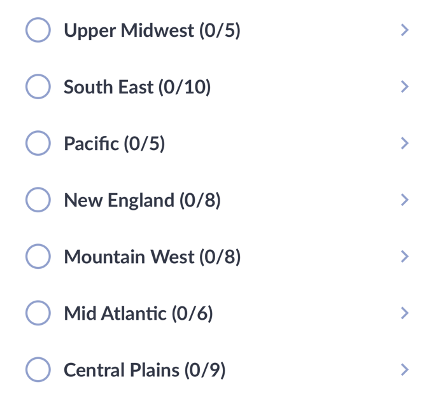Expand Central Plains chevron arrow
The image size is (438, 410).
tap(405, 369)
